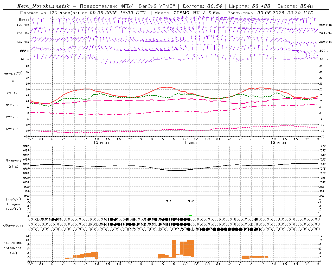Click the 12 tick on the left convective height axis

pyautogui.click(x=27, y=236)
